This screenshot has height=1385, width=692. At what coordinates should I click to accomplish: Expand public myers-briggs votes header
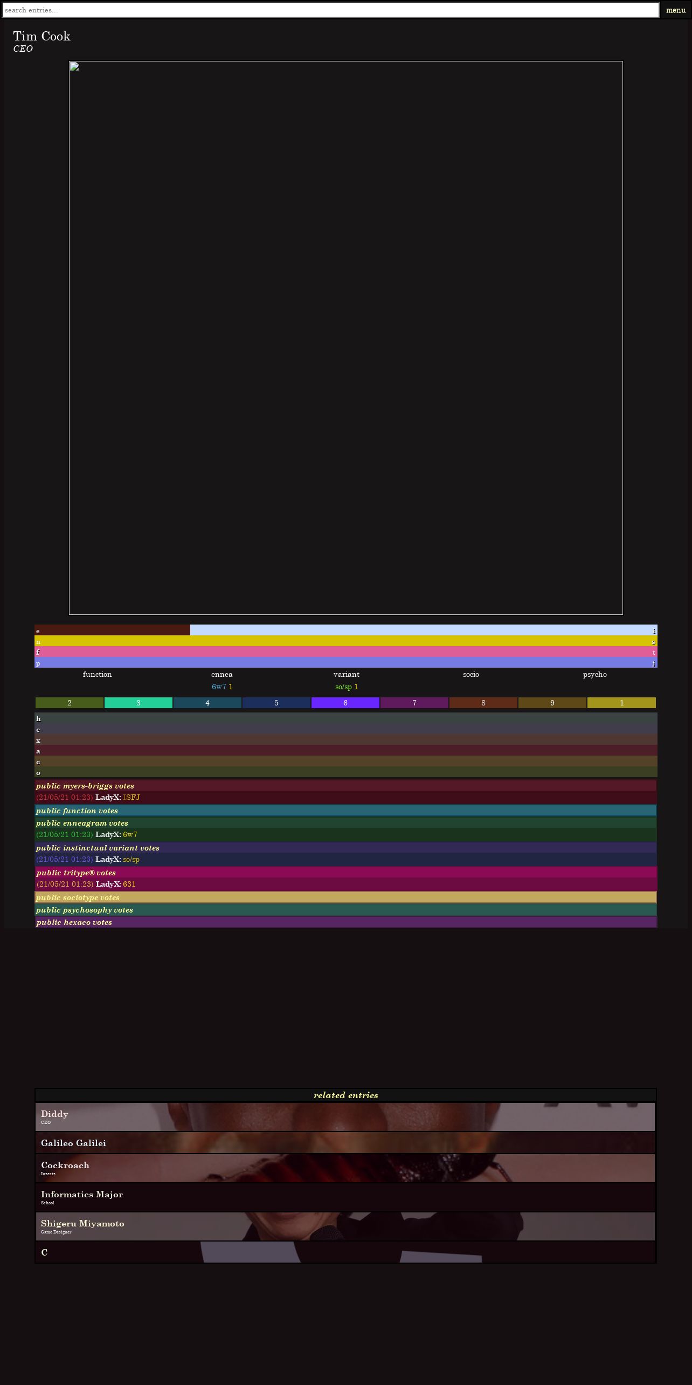click(346, 786)
